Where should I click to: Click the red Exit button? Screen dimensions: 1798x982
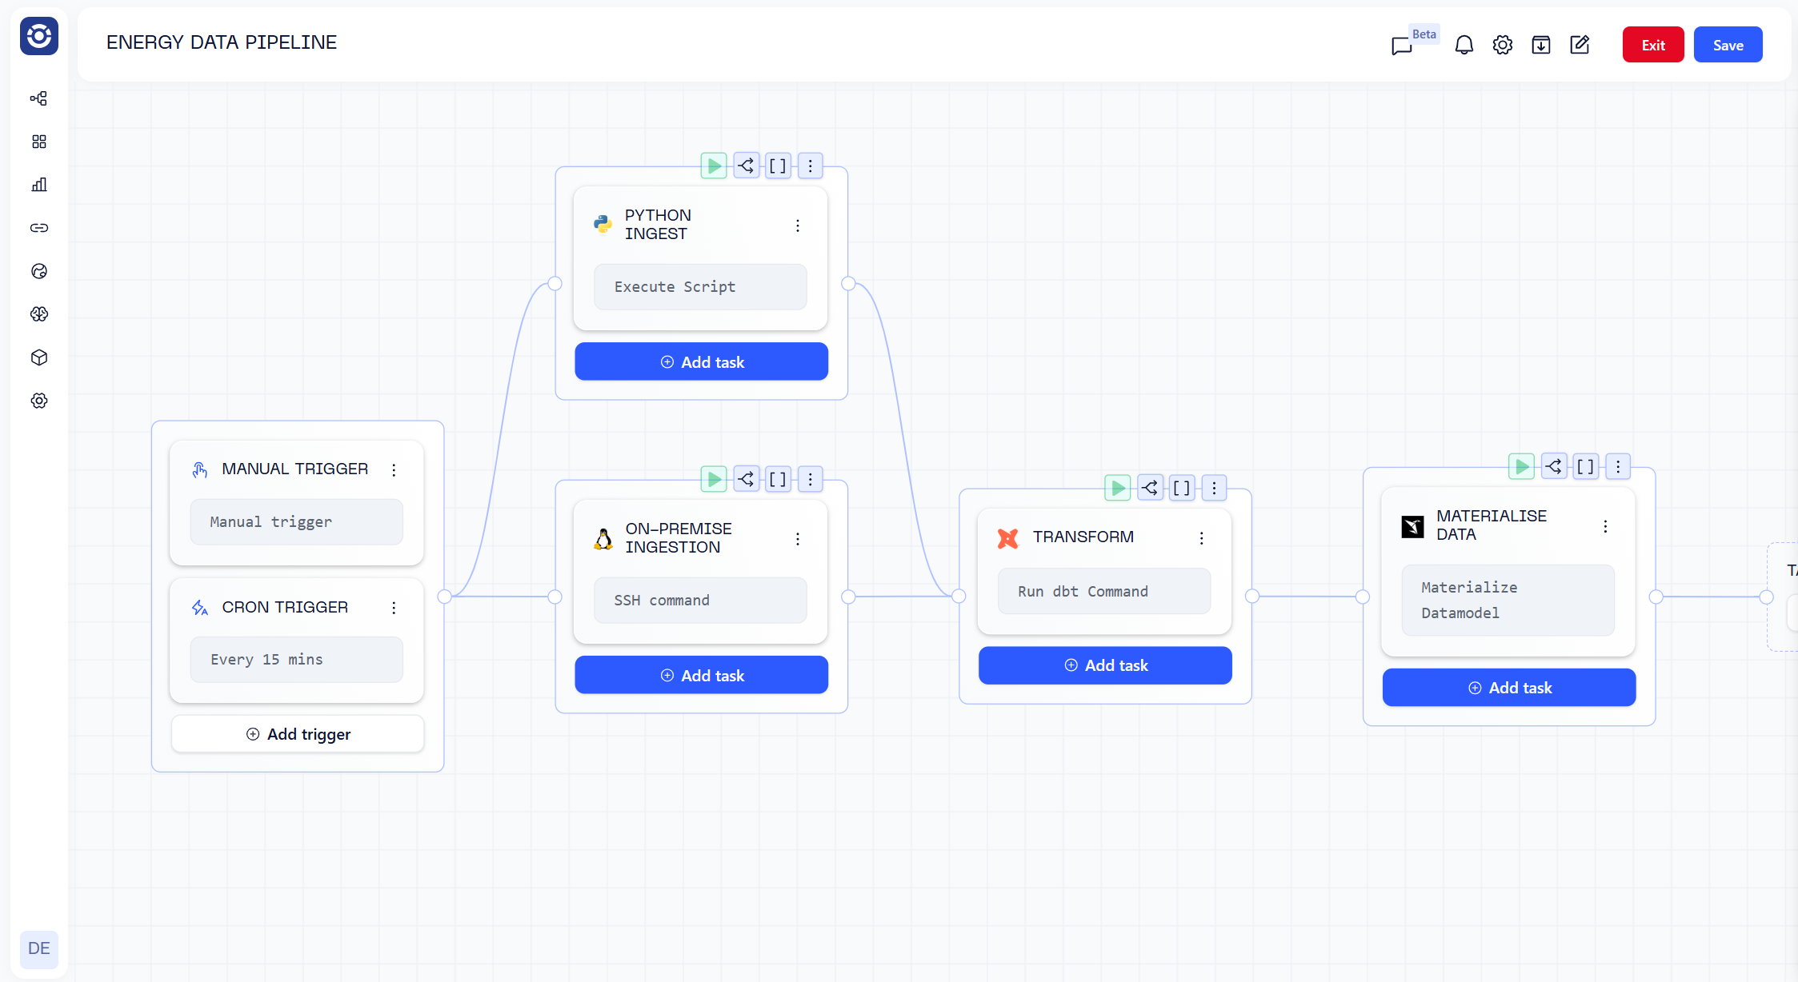coord(1652,46)
